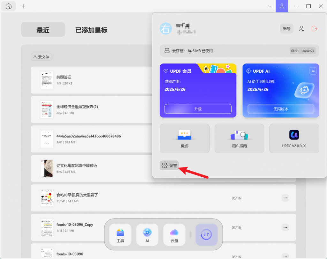This screenshot has width=327, height=259.
Task: Click the red log out icon
Action: (x=314, y=29)
